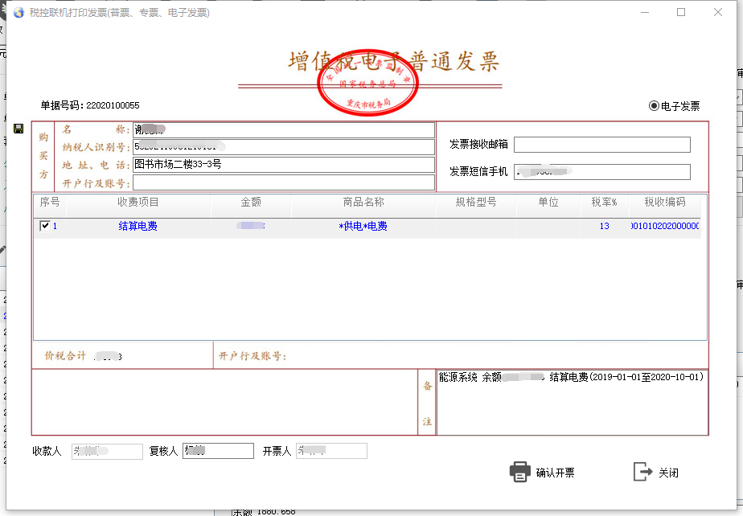The width and height of the screenshot is (743, 516).
Task: Click the 规格型号 column header
Action: click(x=476, y=203)
